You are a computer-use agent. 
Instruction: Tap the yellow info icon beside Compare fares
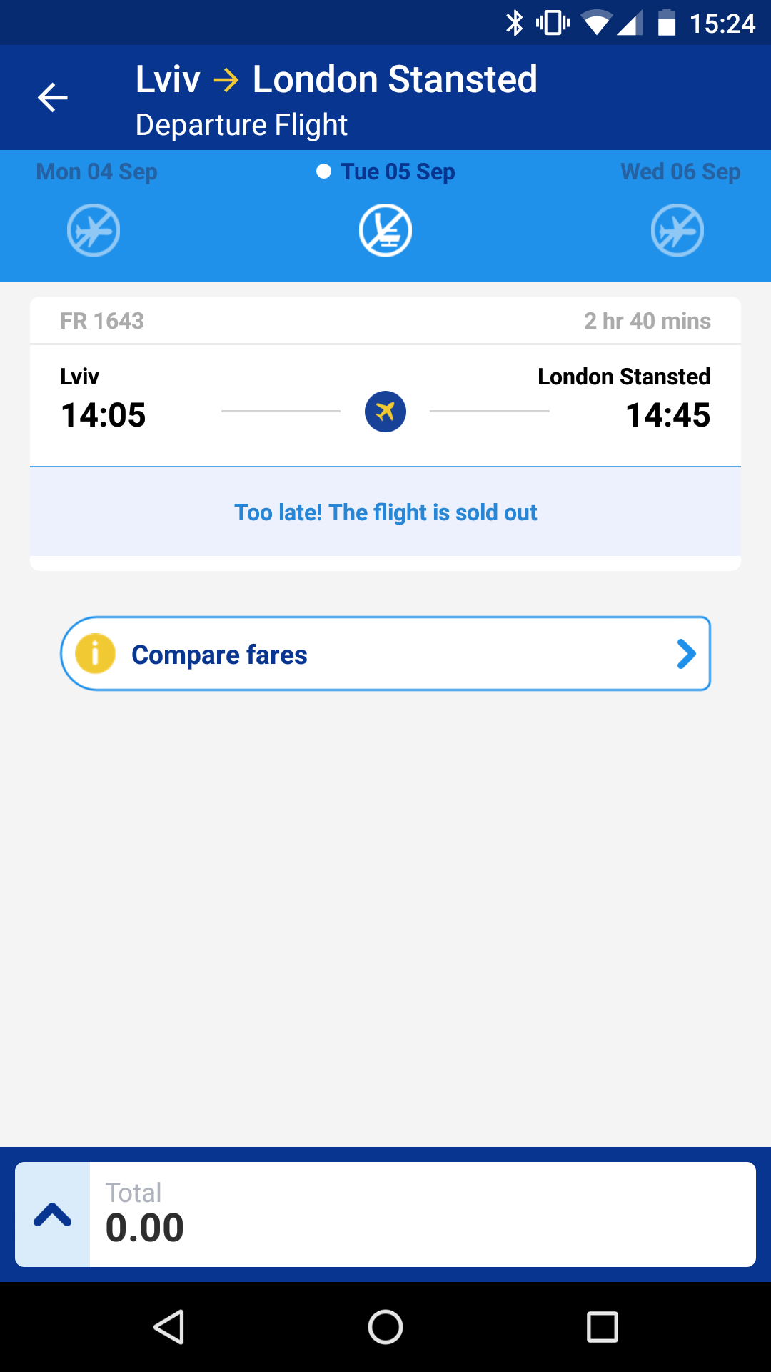(x=95, y=654)
